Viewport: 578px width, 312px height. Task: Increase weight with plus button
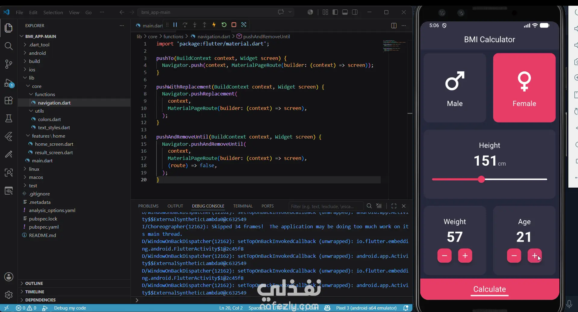pos(465,256)
